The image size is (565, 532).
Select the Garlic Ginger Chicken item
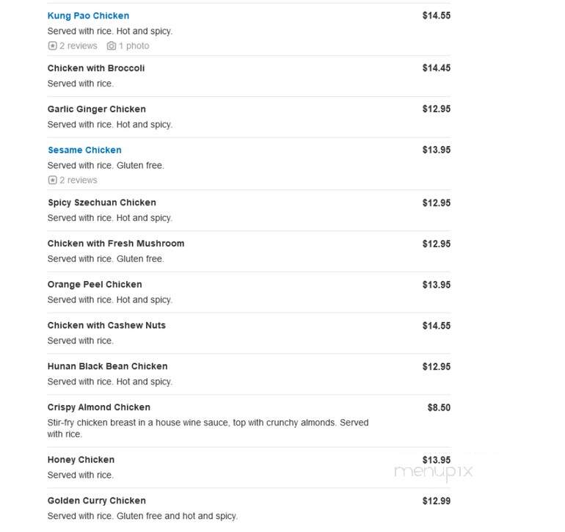pyautogui.click(x=97, y=109)
